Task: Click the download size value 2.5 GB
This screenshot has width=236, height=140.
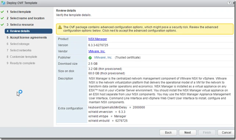Action: (x=93, y=64)
